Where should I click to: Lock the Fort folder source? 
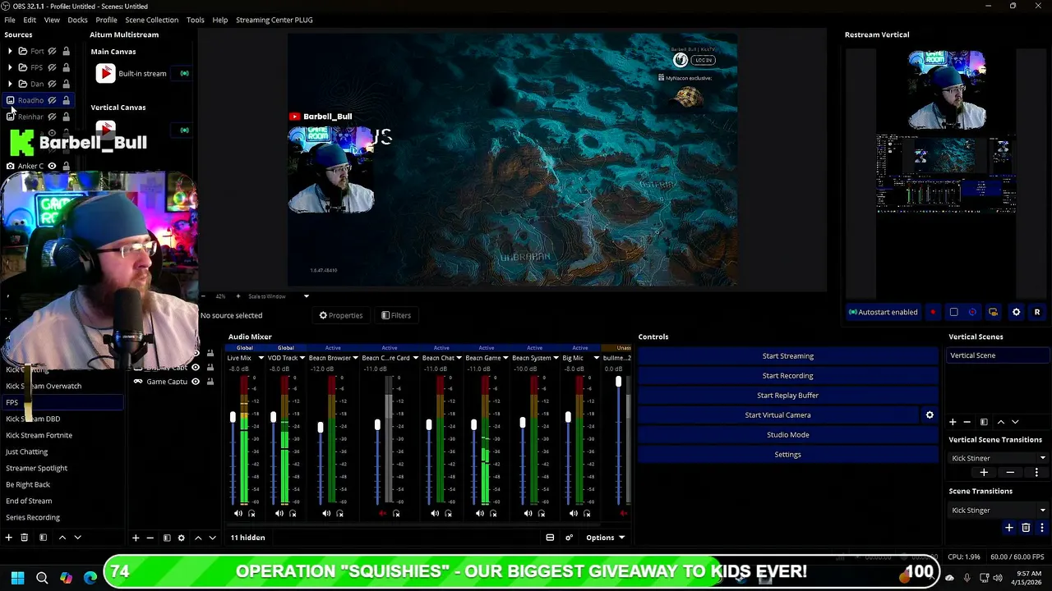click(66, 51)
